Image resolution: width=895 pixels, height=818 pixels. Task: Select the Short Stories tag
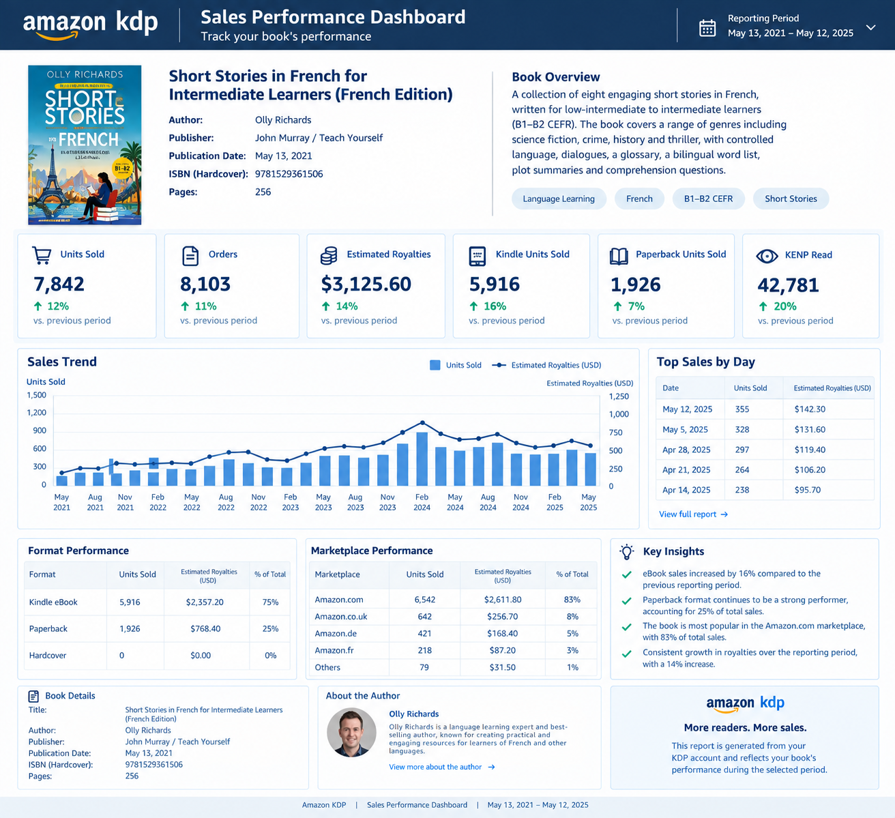pyautogui.click(x=791, y=199)
